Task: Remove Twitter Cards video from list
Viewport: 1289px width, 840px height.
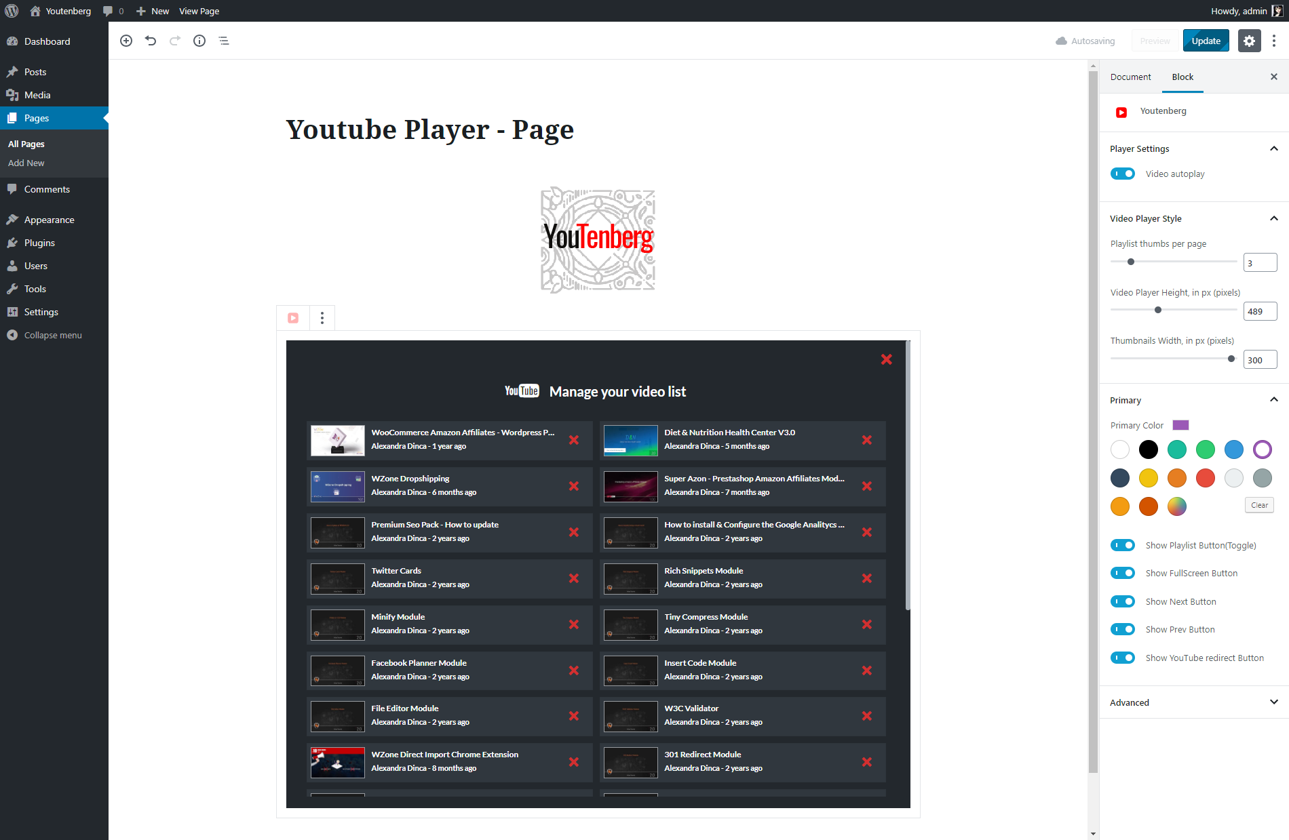Action: [574, 578]
